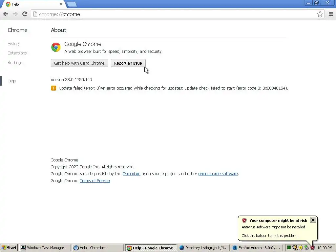336x252 pixels.
Task: Open Extensions from the sidebar
Action: click(x=17, y=53)
